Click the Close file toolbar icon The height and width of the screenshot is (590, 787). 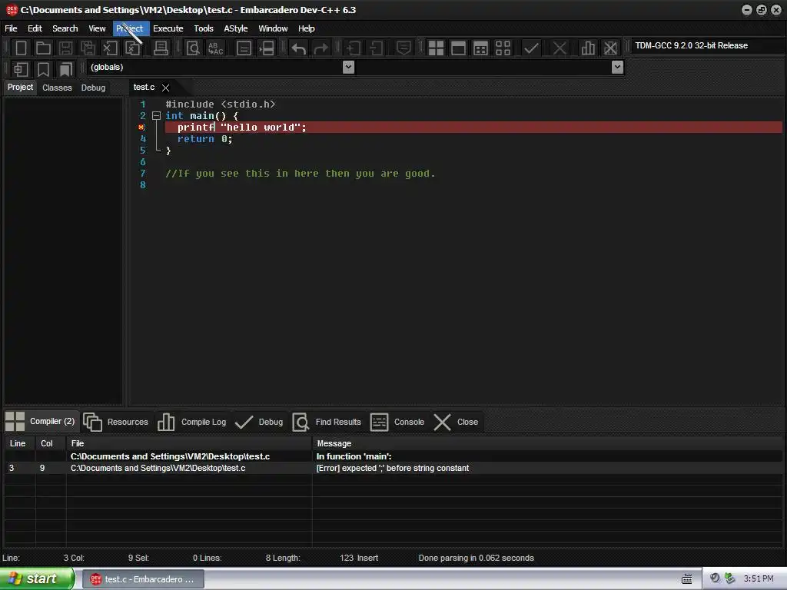tap(110, 48)
